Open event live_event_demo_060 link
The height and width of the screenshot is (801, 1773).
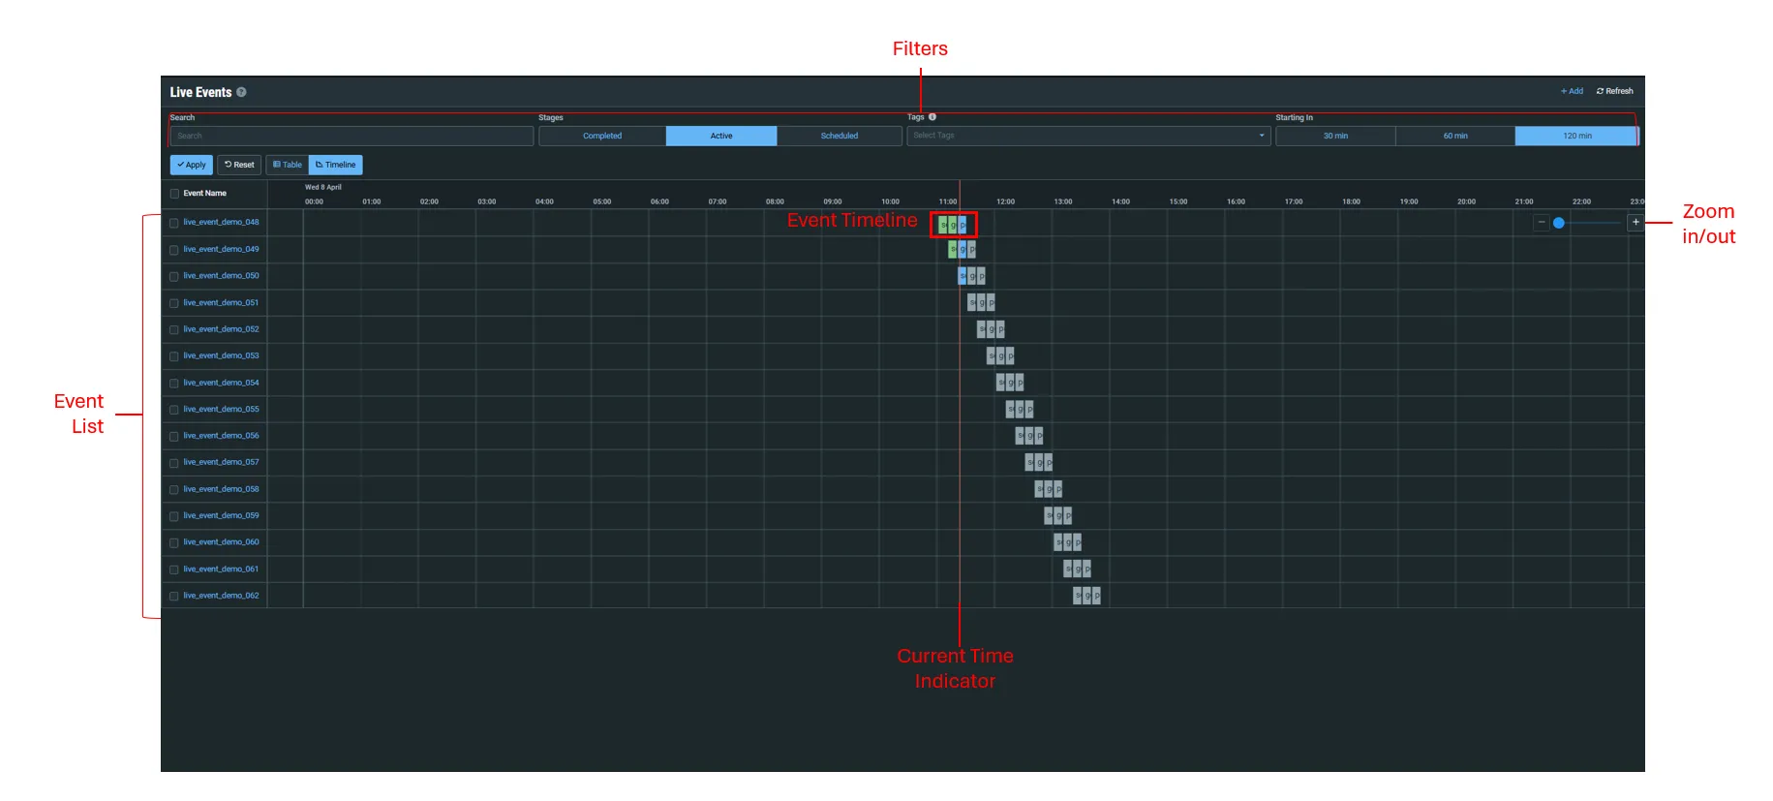[221, 542]
